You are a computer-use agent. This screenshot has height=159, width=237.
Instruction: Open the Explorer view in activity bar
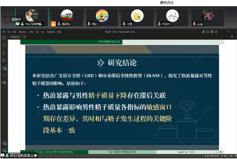tap(4, 38)
